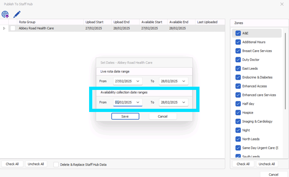Expand the Abbey Road Health Care row
The height and width of the screenshot is (177, 289).
click(x=4, y=28)
